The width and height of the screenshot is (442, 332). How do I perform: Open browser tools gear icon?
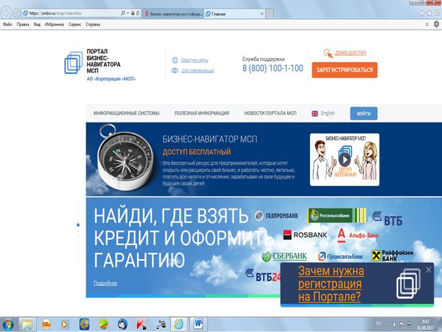click(x=437, y=13)
